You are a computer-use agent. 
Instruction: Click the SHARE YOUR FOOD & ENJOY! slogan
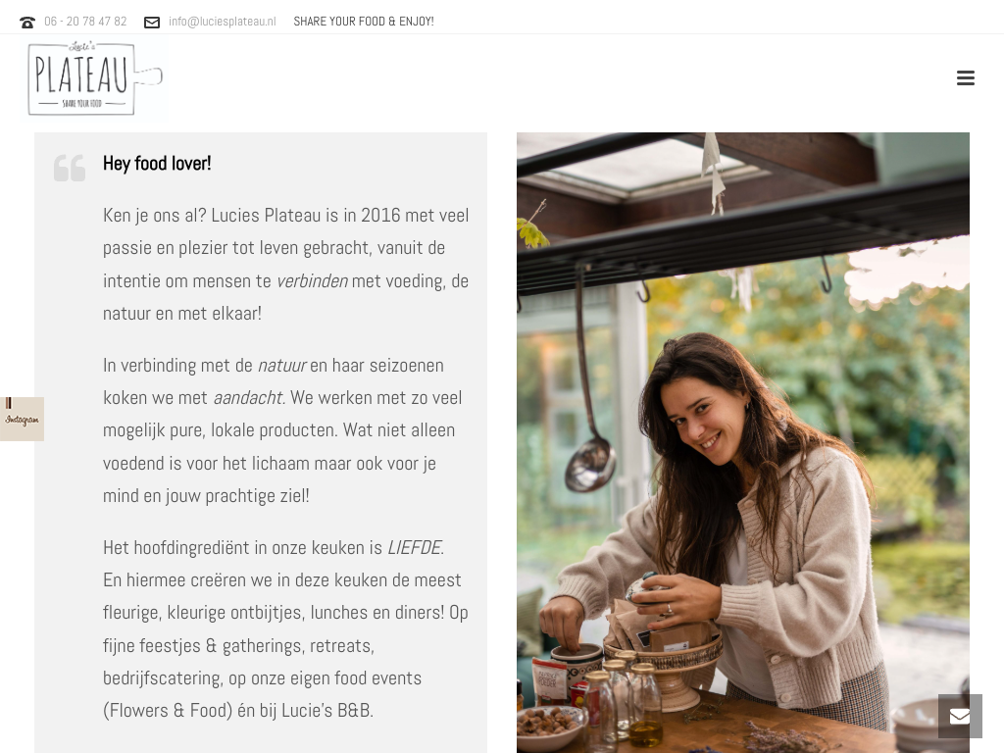point(364,22)
